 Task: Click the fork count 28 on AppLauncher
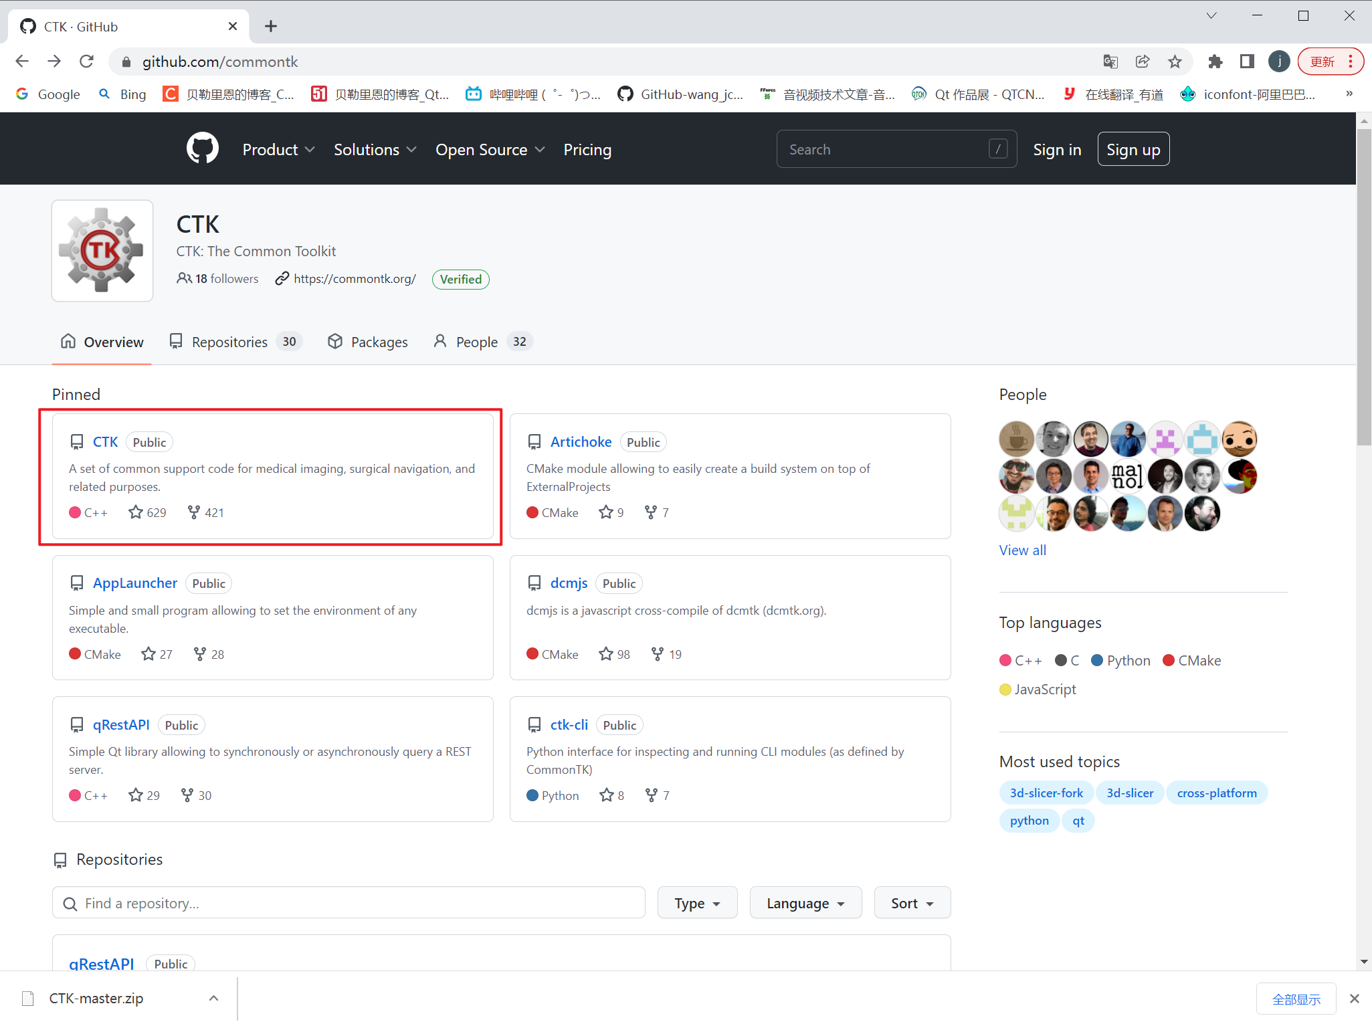click(x=209, y=654)
